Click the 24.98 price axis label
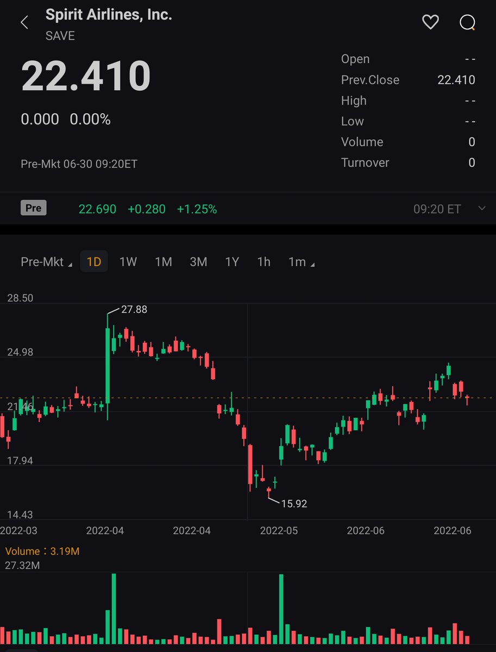This screenshot has height=652, width=496. [20, 352]
